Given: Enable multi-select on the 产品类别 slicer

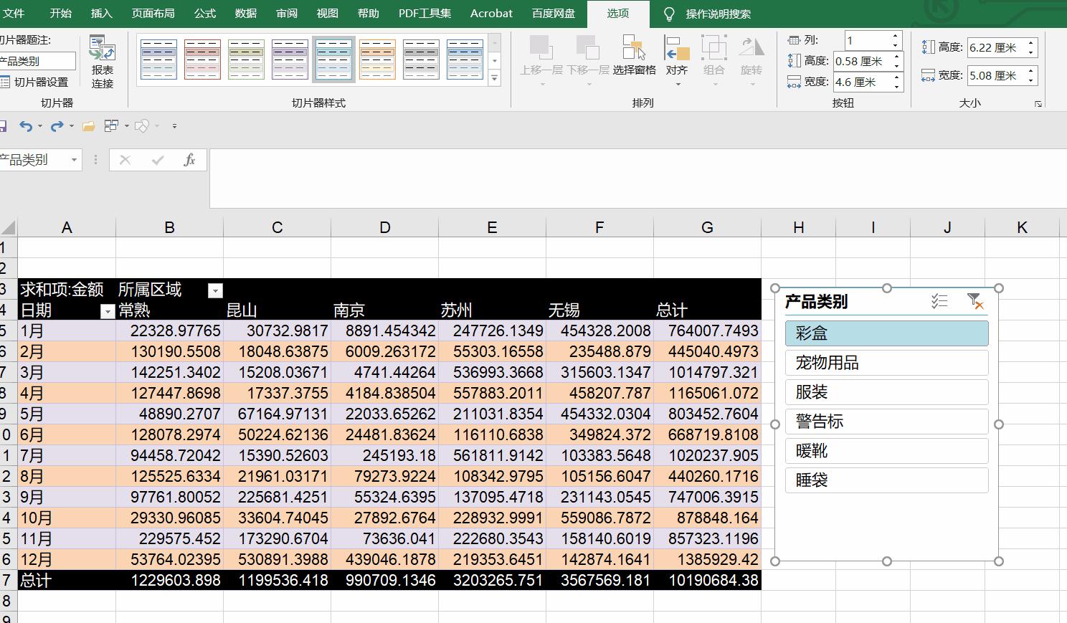Looking at the screenshot, I should (x=940, y=301).
